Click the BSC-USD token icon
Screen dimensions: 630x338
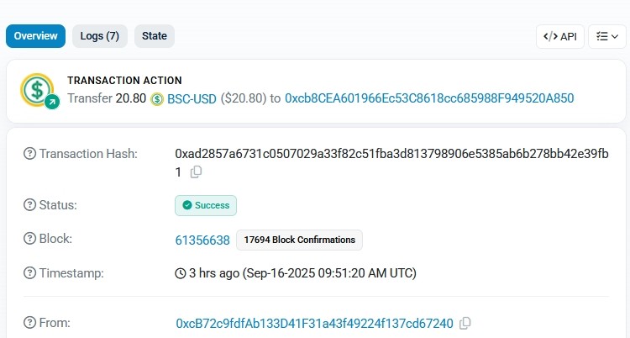pyautogui.click(x=157, y=99)
